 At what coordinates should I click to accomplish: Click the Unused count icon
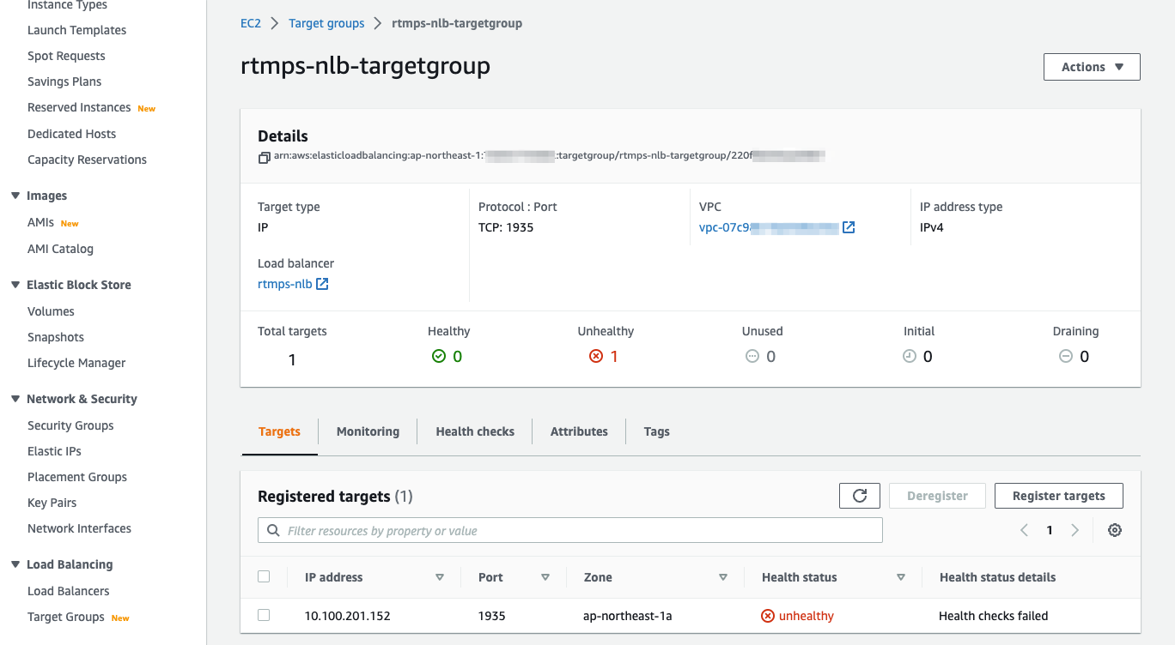752,356
